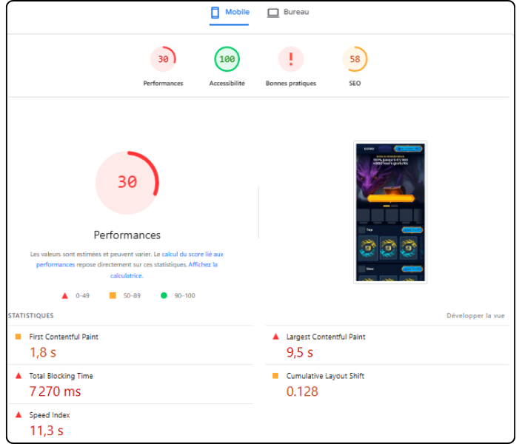The image size is (522, 444).
Task: Click the Speed Index red triangle icon
Action: 19,415
